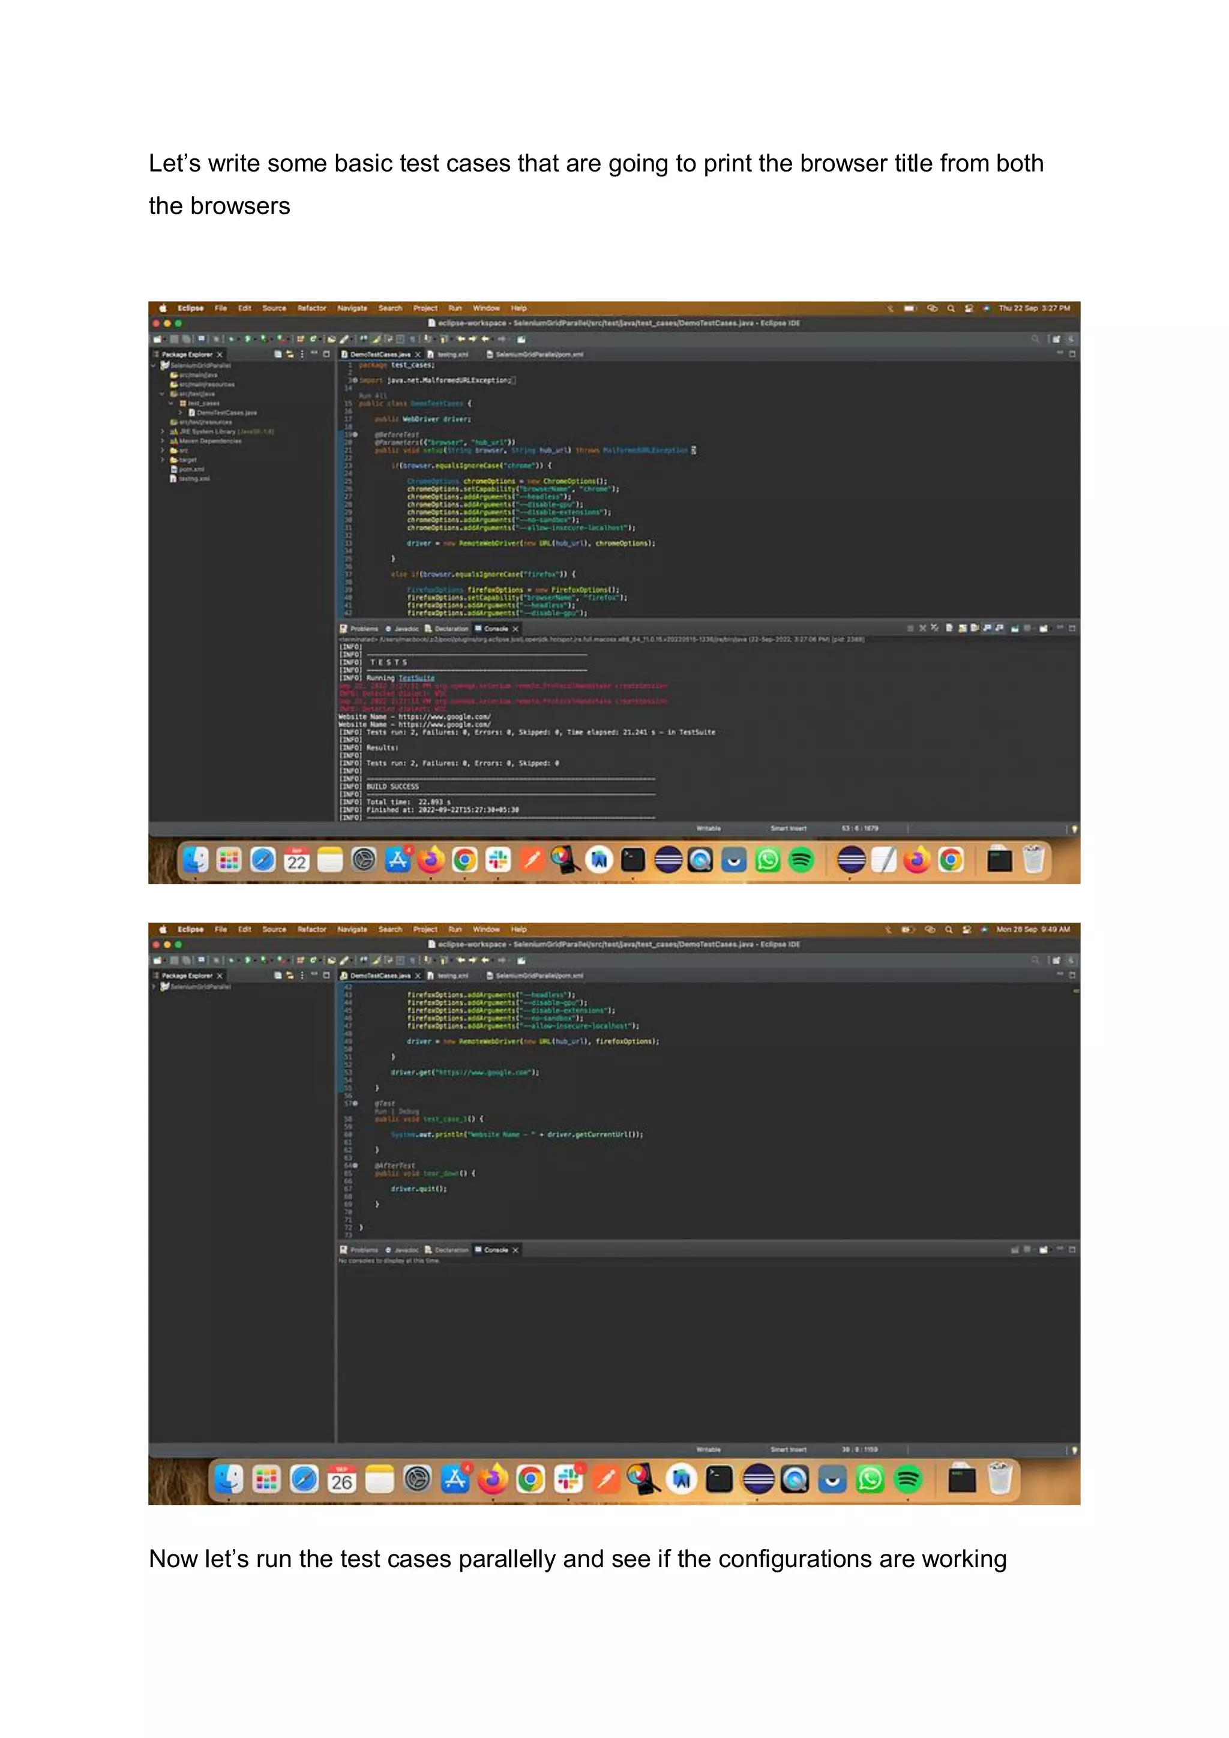The image size is (1229, 1738).
Task: Open Calendar showing 26 in lower dock
Action: [x=341, y=1478]
